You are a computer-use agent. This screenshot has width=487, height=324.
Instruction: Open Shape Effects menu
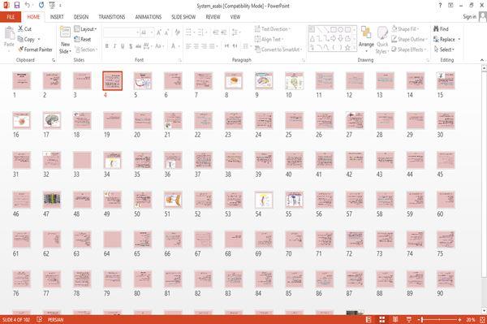click(x=409, y=50)
